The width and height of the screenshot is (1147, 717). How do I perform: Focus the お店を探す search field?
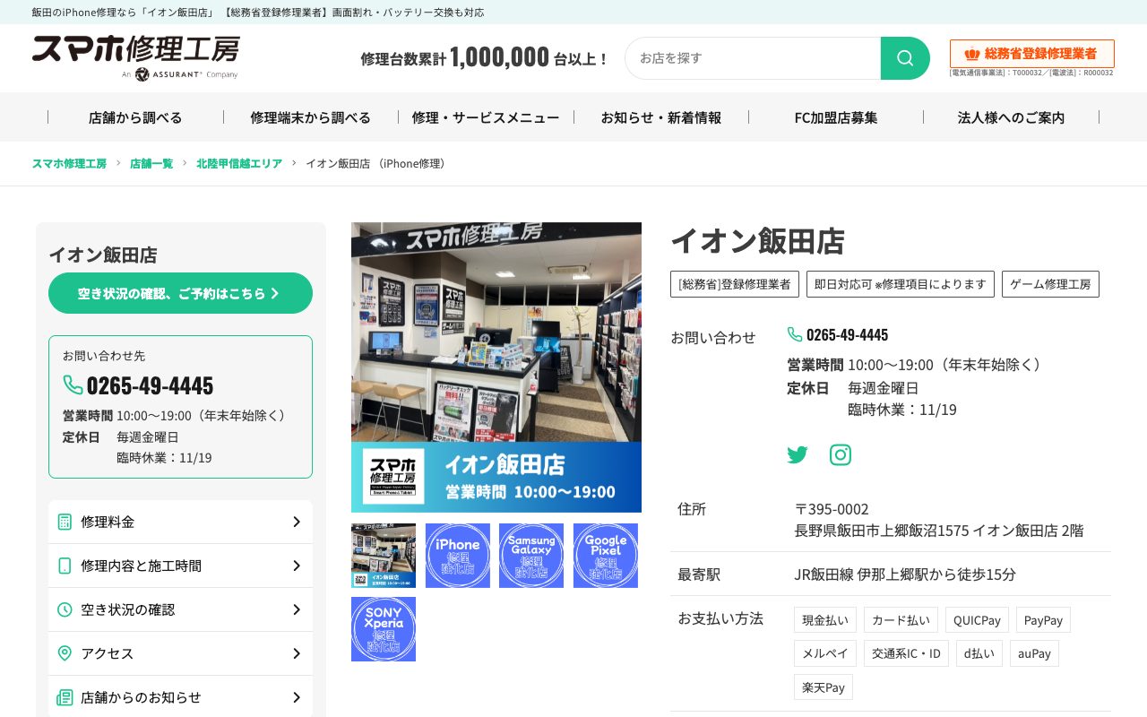pyautogui.click(x=753, y=58)
